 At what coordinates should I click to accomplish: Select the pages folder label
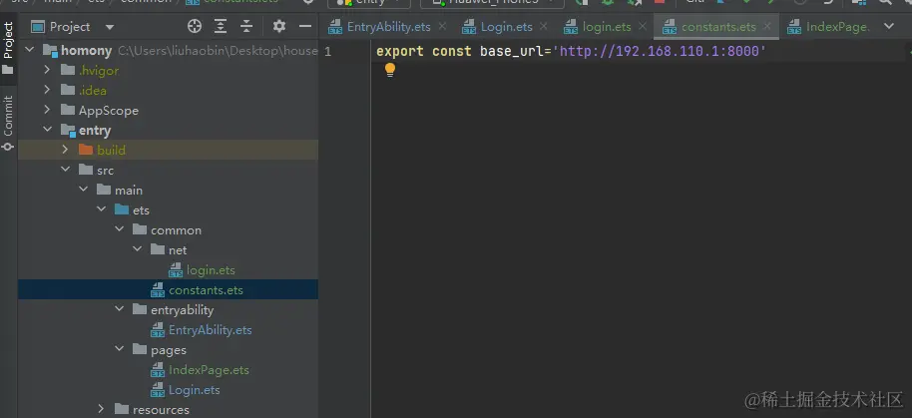click(x=169, y=350)
